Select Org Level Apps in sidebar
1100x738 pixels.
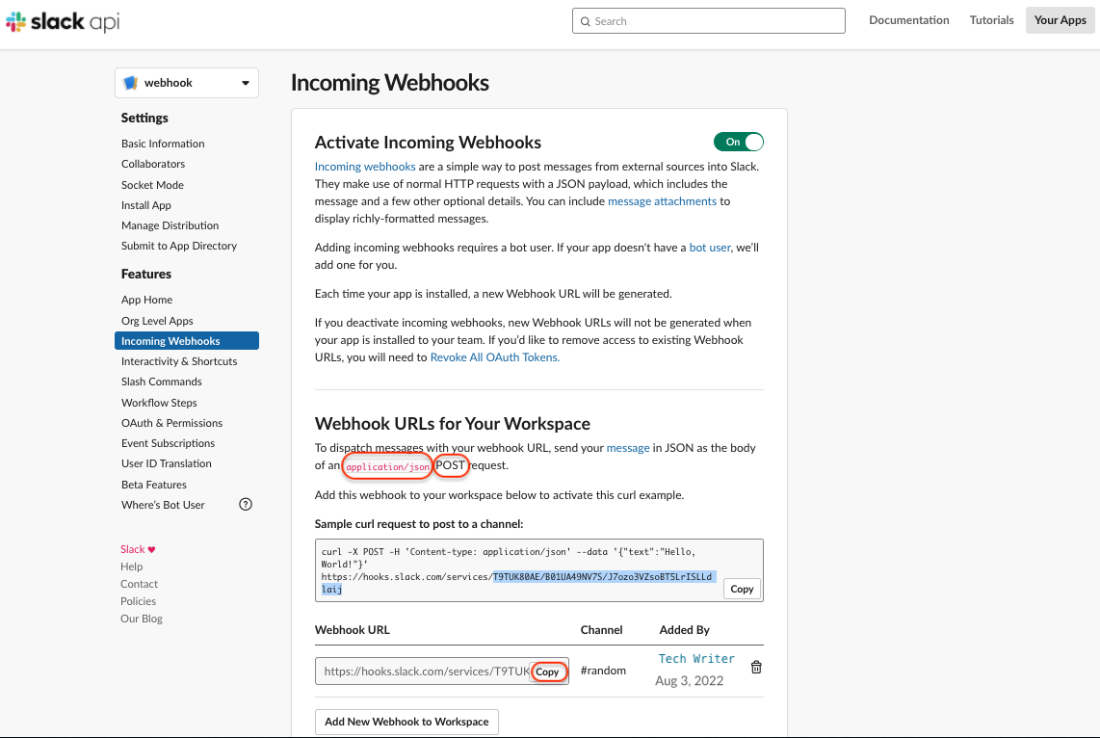pyautogui.click(x=157, y=321)
